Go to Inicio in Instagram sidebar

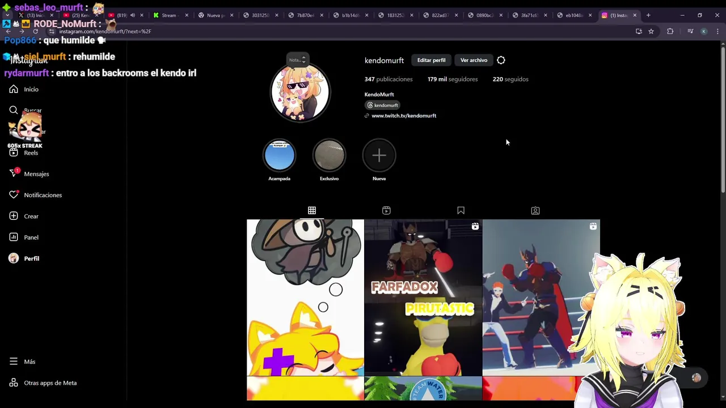tap(24, 89)
